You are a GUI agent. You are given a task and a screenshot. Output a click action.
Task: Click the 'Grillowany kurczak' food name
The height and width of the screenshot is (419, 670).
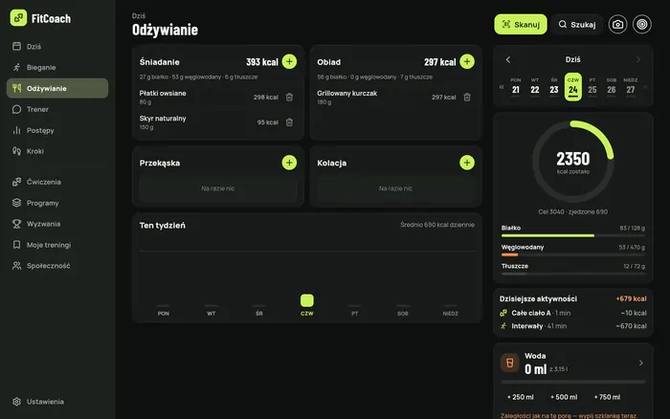(x=346, y=93)
